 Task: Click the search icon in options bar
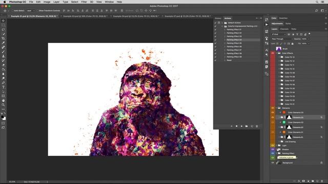pos(317,10)
